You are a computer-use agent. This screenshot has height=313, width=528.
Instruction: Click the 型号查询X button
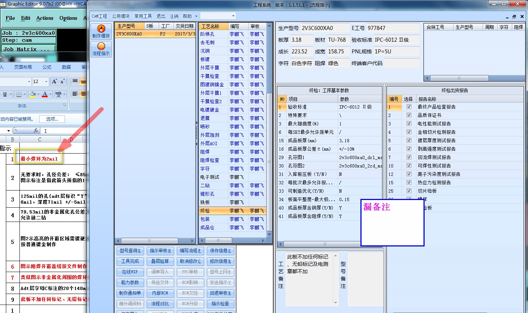130,251
